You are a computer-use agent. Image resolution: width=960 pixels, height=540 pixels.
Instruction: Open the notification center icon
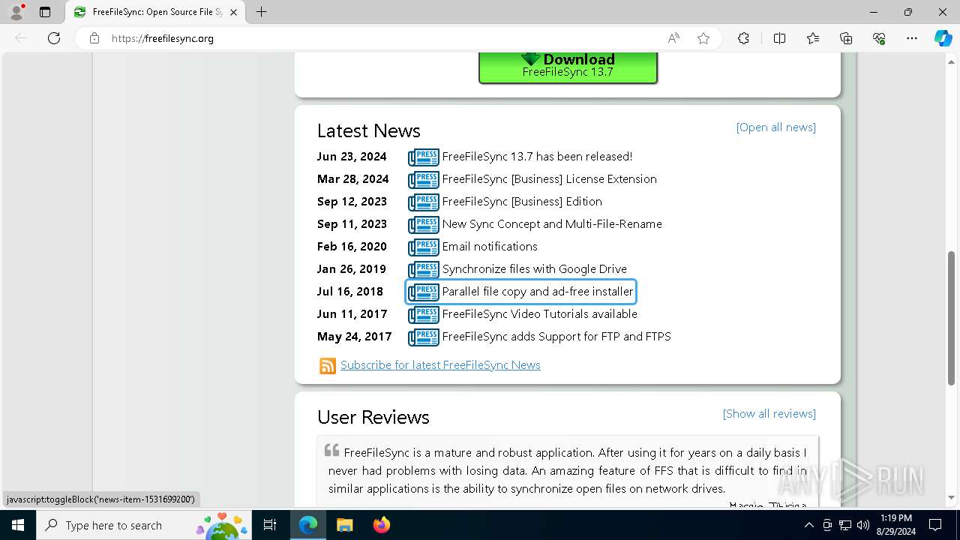coord(935,525)
